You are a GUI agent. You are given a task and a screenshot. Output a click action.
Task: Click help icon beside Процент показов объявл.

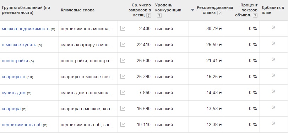tap(255, 16)
